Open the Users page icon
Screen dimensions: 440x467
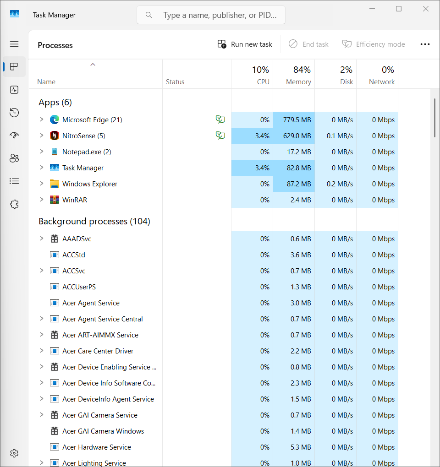pyautogui.click(x=14, y=158)
